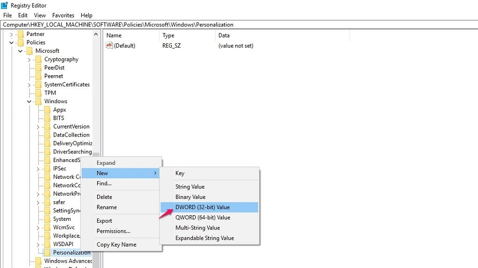
Task: Create a new Multi-String Value
Action: tap(210, 228)
